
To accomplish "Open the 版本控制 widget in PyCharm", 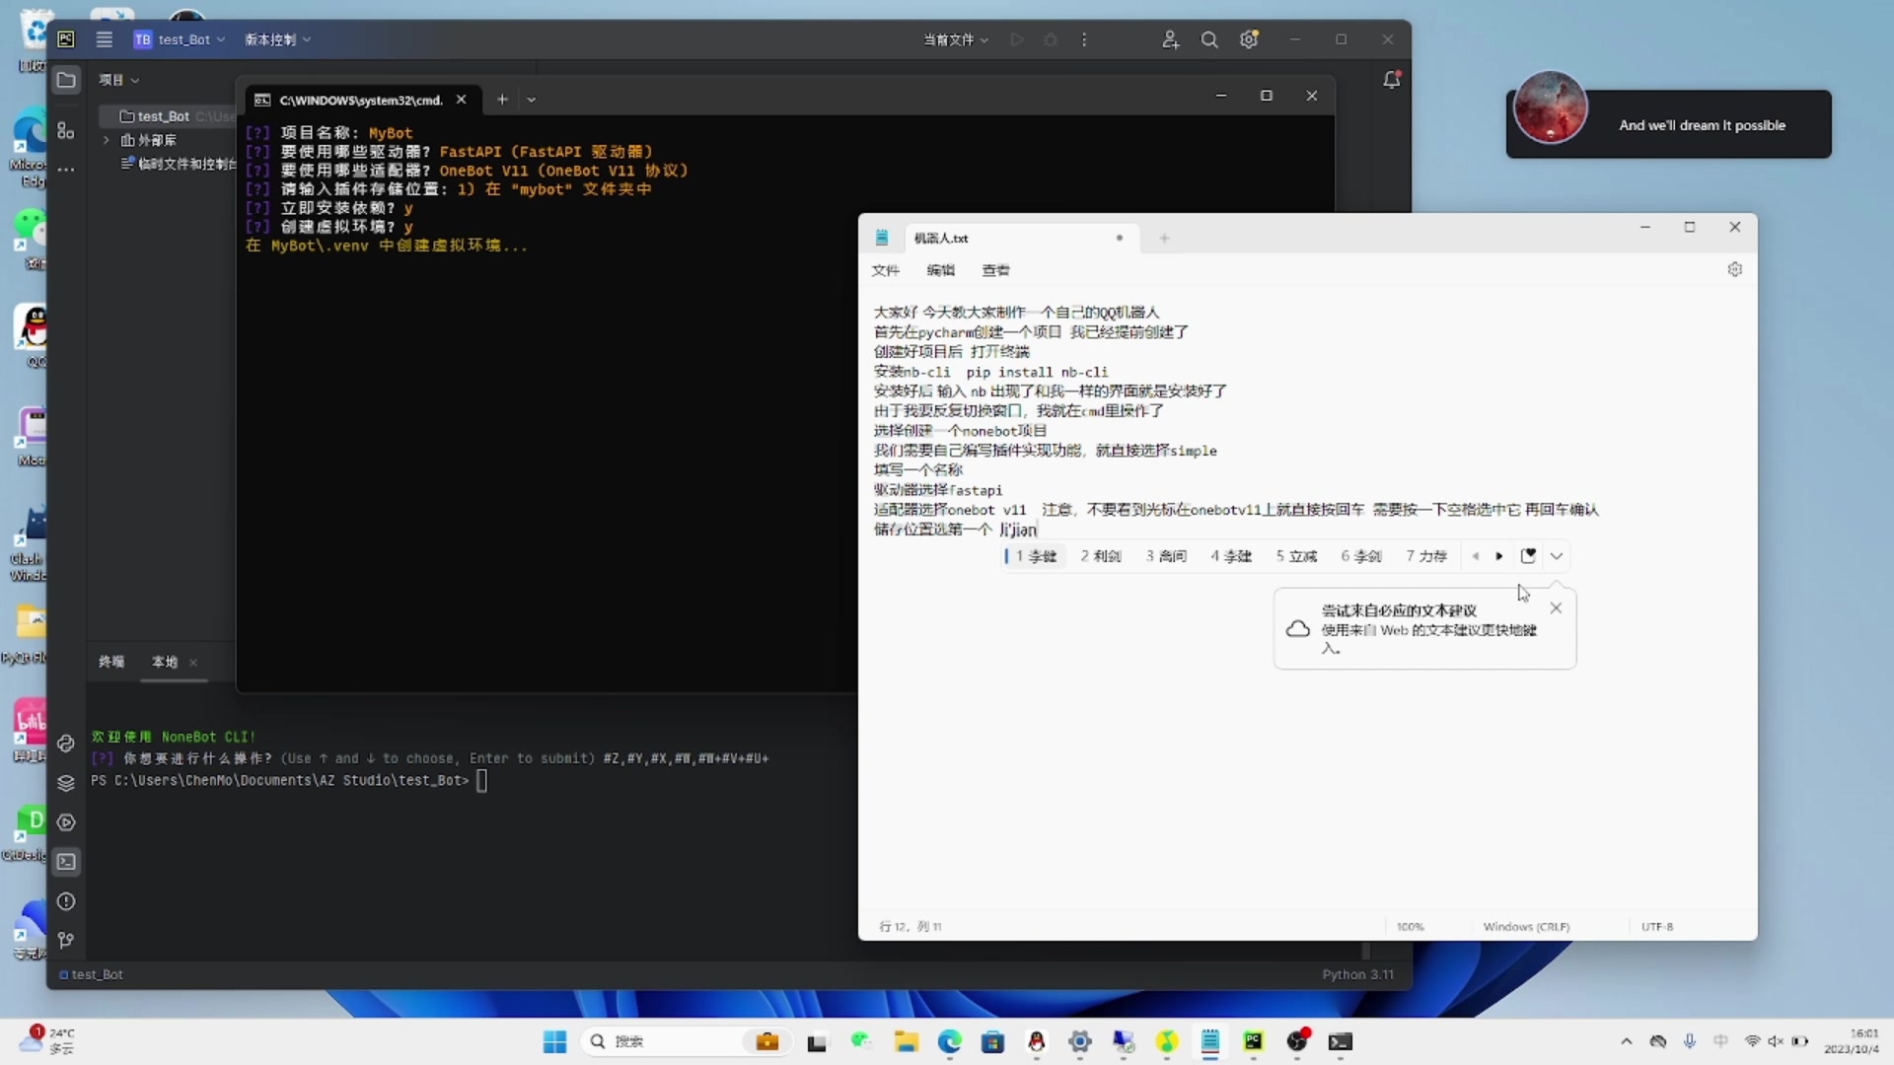I will [x=278, y=39].
